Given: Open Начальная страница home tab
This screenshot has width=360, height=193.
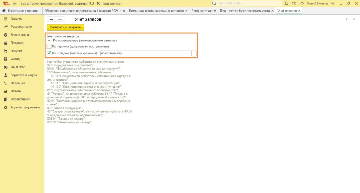Looking at the screenshot, I should tap(20, 11).
